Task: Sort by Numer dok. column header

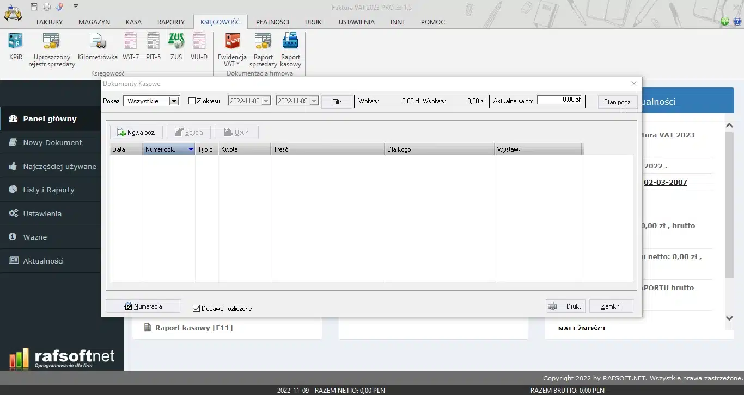Action: pyautogui.click(x=169, y=149)
